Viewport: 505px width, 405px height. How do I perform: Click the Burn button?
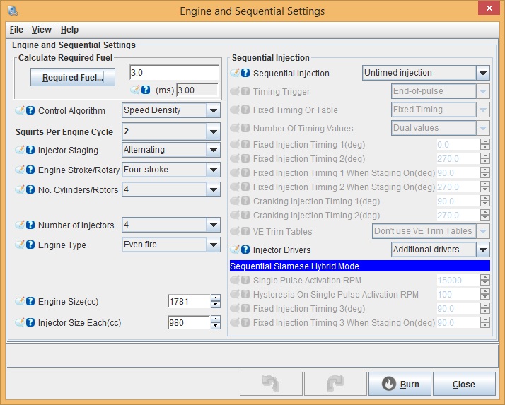click(x=400, y=384)
